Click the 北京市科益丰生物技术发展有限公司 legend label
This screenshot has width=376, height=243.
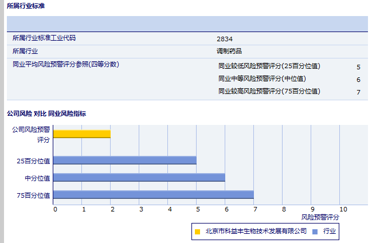(256, 232)
